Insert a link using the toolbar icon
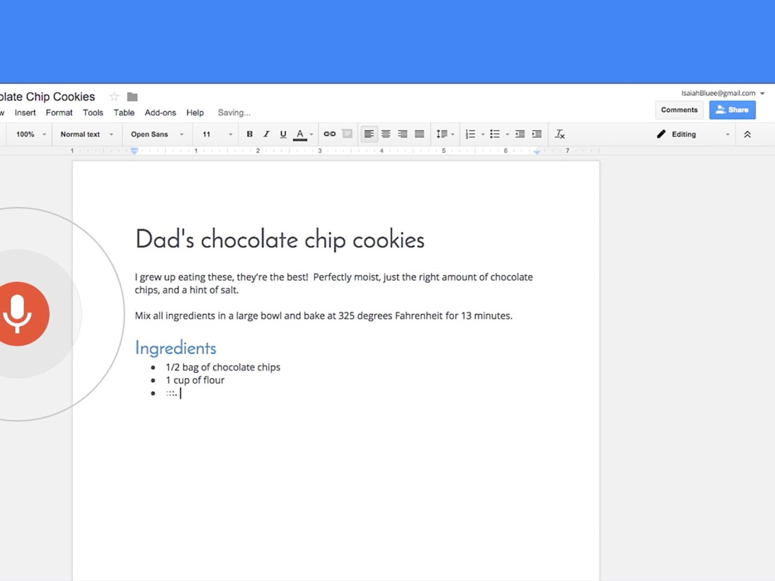775x581 pixels. 329,134
